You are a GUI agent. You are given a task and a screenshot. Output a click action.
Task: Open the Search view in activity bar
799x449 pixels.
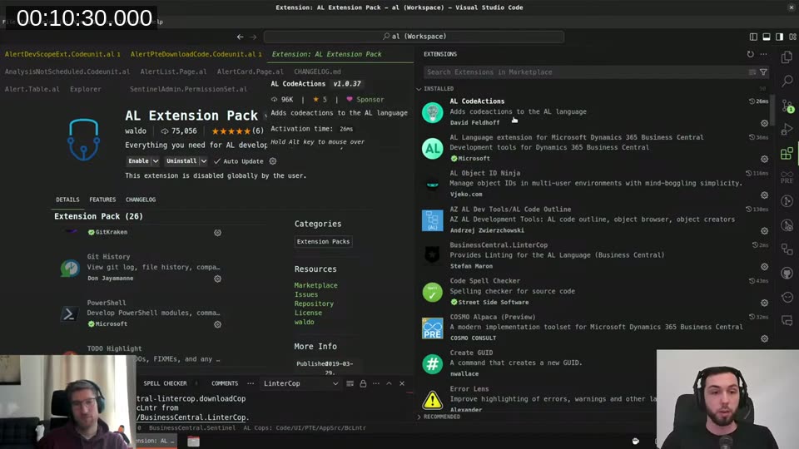pyautogui.click(x=787, y=81)
